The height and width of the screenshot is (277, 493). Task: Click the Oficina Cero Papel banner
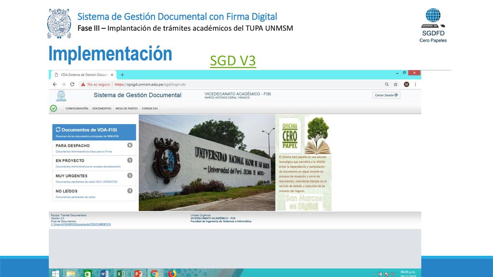(x=303, y=163)
